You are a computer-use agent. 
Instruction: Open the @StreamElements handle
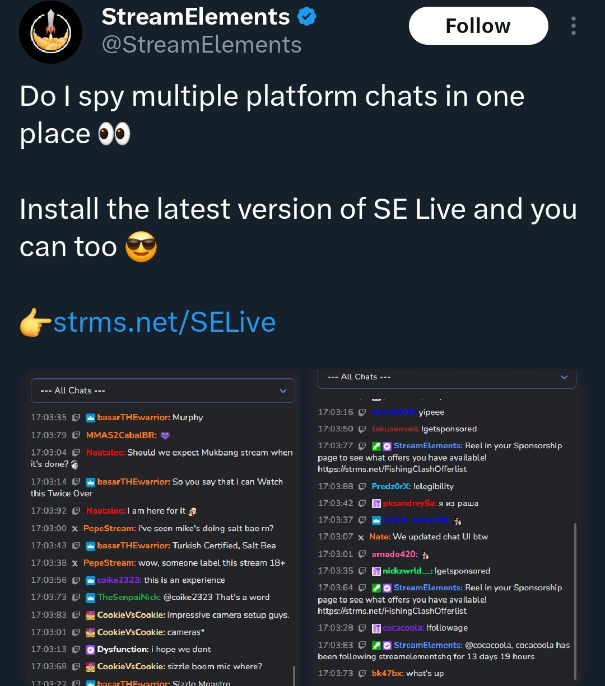202,45
